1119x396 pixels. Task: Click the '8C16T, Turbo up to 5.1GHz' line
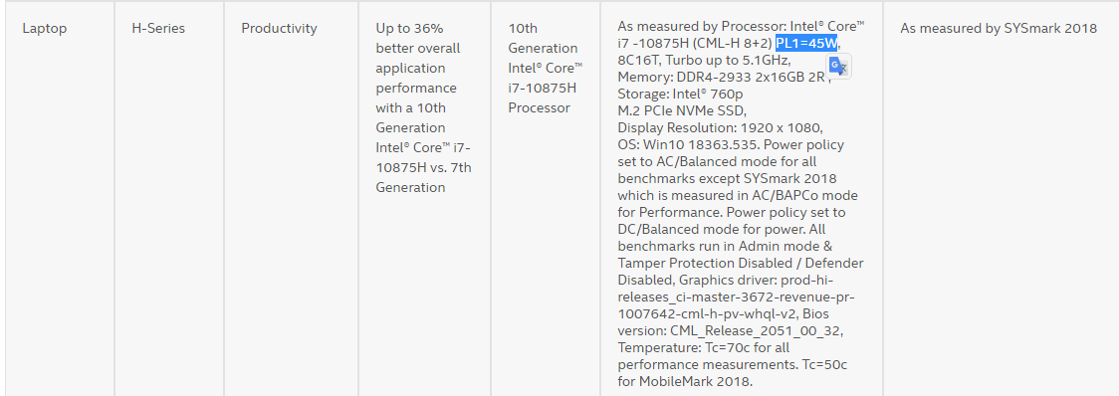point(704,60)
